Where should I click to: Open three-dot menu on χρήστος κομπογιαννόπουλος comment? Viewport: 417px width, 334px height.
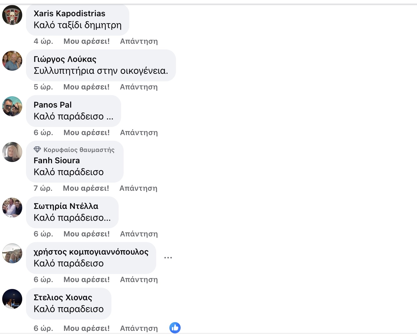click(x=168, y=258)
